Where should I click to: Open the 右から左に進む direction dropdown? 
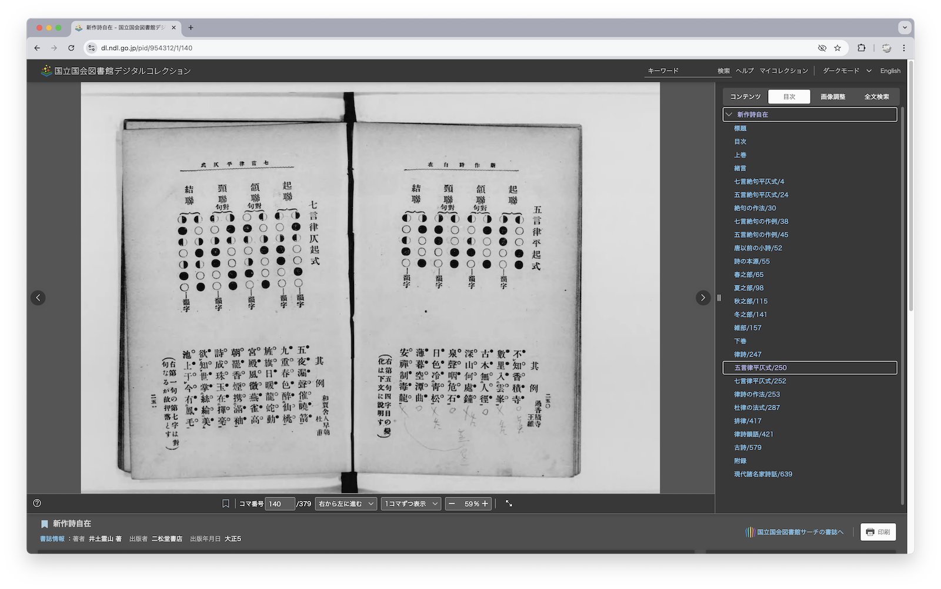click(x=346, y=504)
